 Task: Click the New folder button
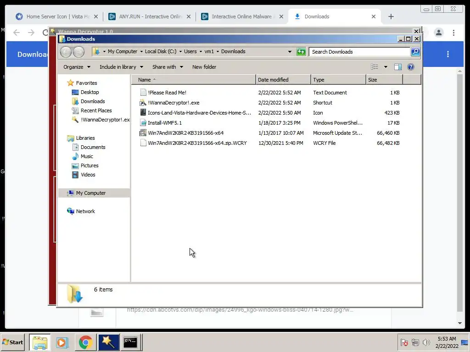204,67
